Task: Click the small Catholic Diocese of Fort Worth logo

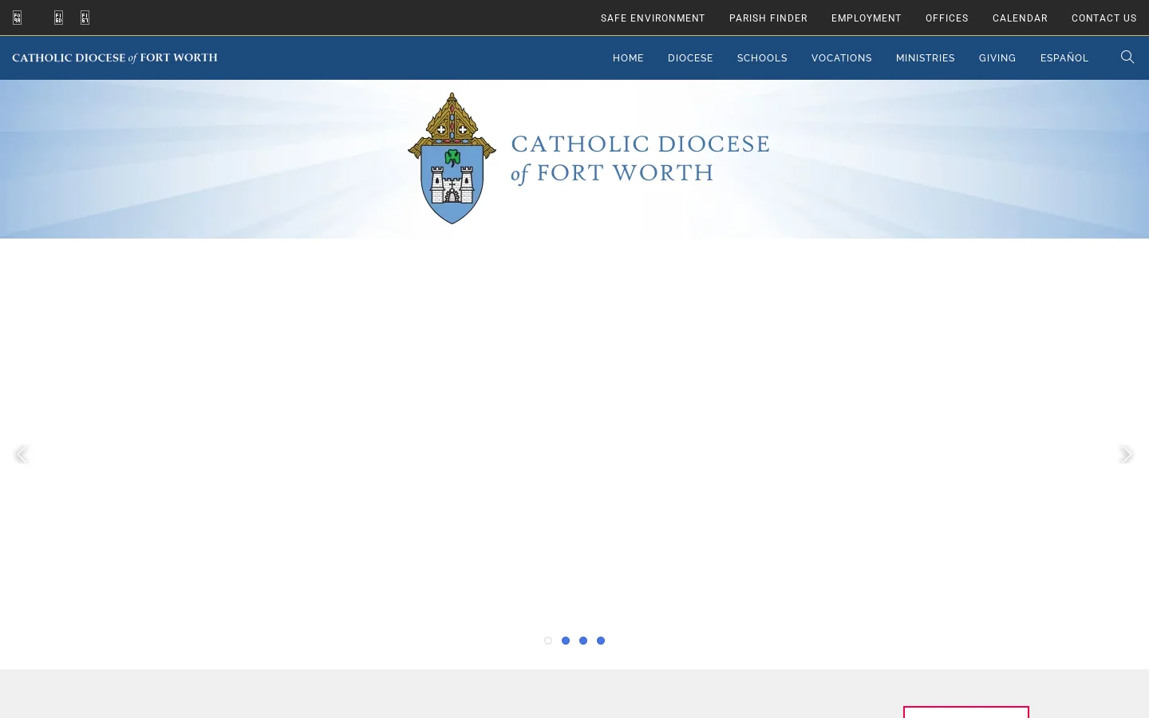Action: [x=115, y=57]
